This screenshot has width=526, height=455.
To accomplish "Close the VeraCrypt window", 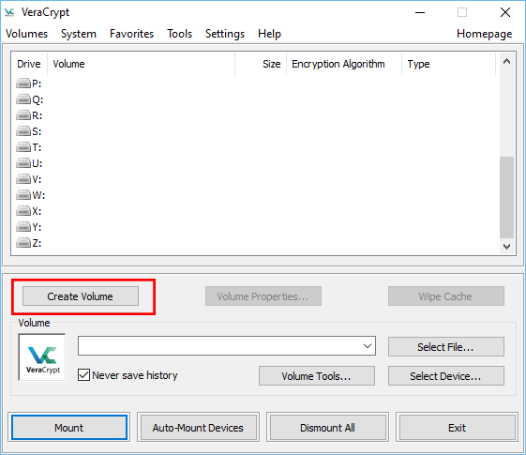I will [x=505, y=13].
